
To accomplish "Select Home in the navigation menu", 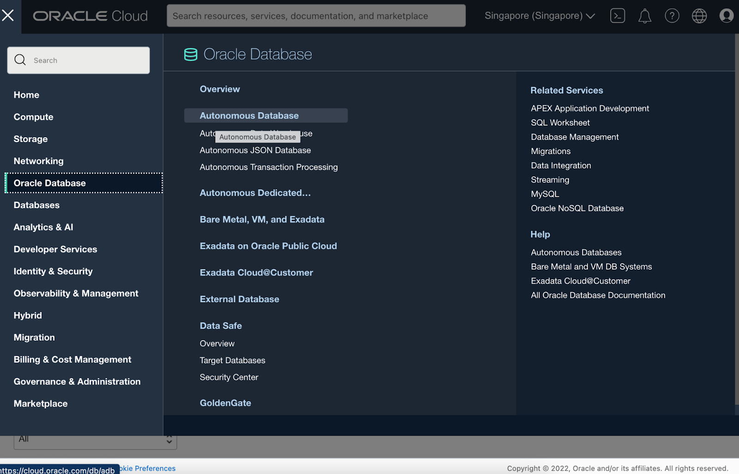I will (26, 95).
